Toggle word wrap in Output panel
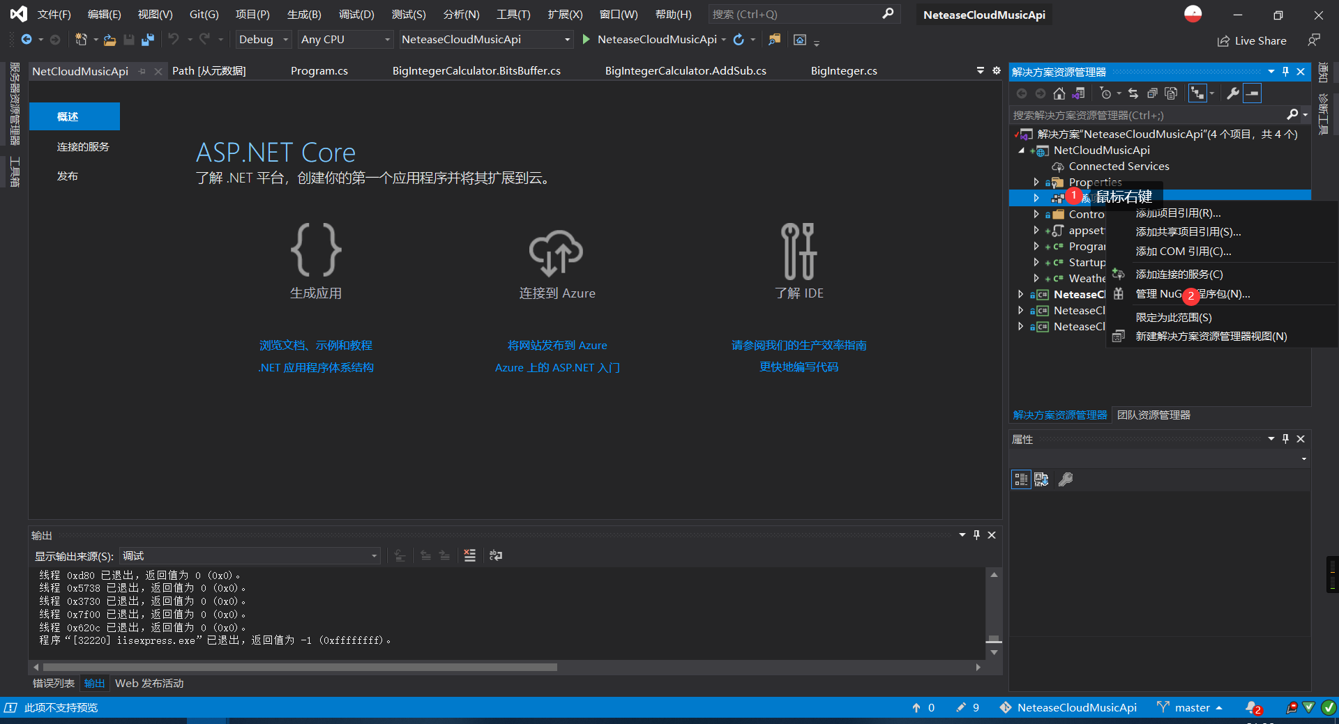This screenshot has width=1339, height=724. point(496,555)
